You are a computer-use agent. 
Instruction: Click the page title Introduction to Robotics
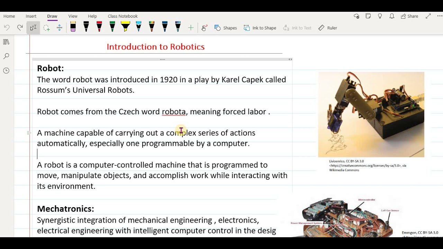(x=156, y=47)
